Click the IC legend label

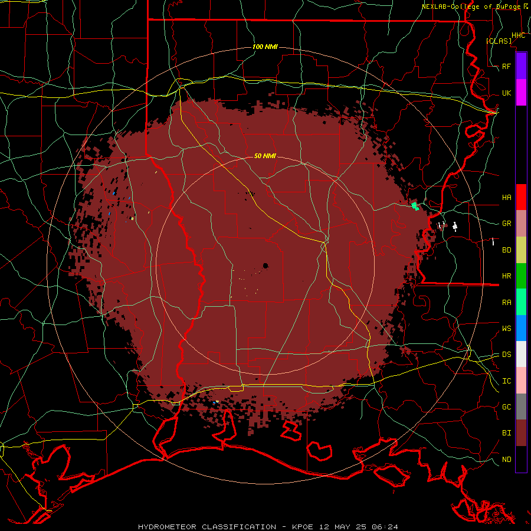point(507,381)
